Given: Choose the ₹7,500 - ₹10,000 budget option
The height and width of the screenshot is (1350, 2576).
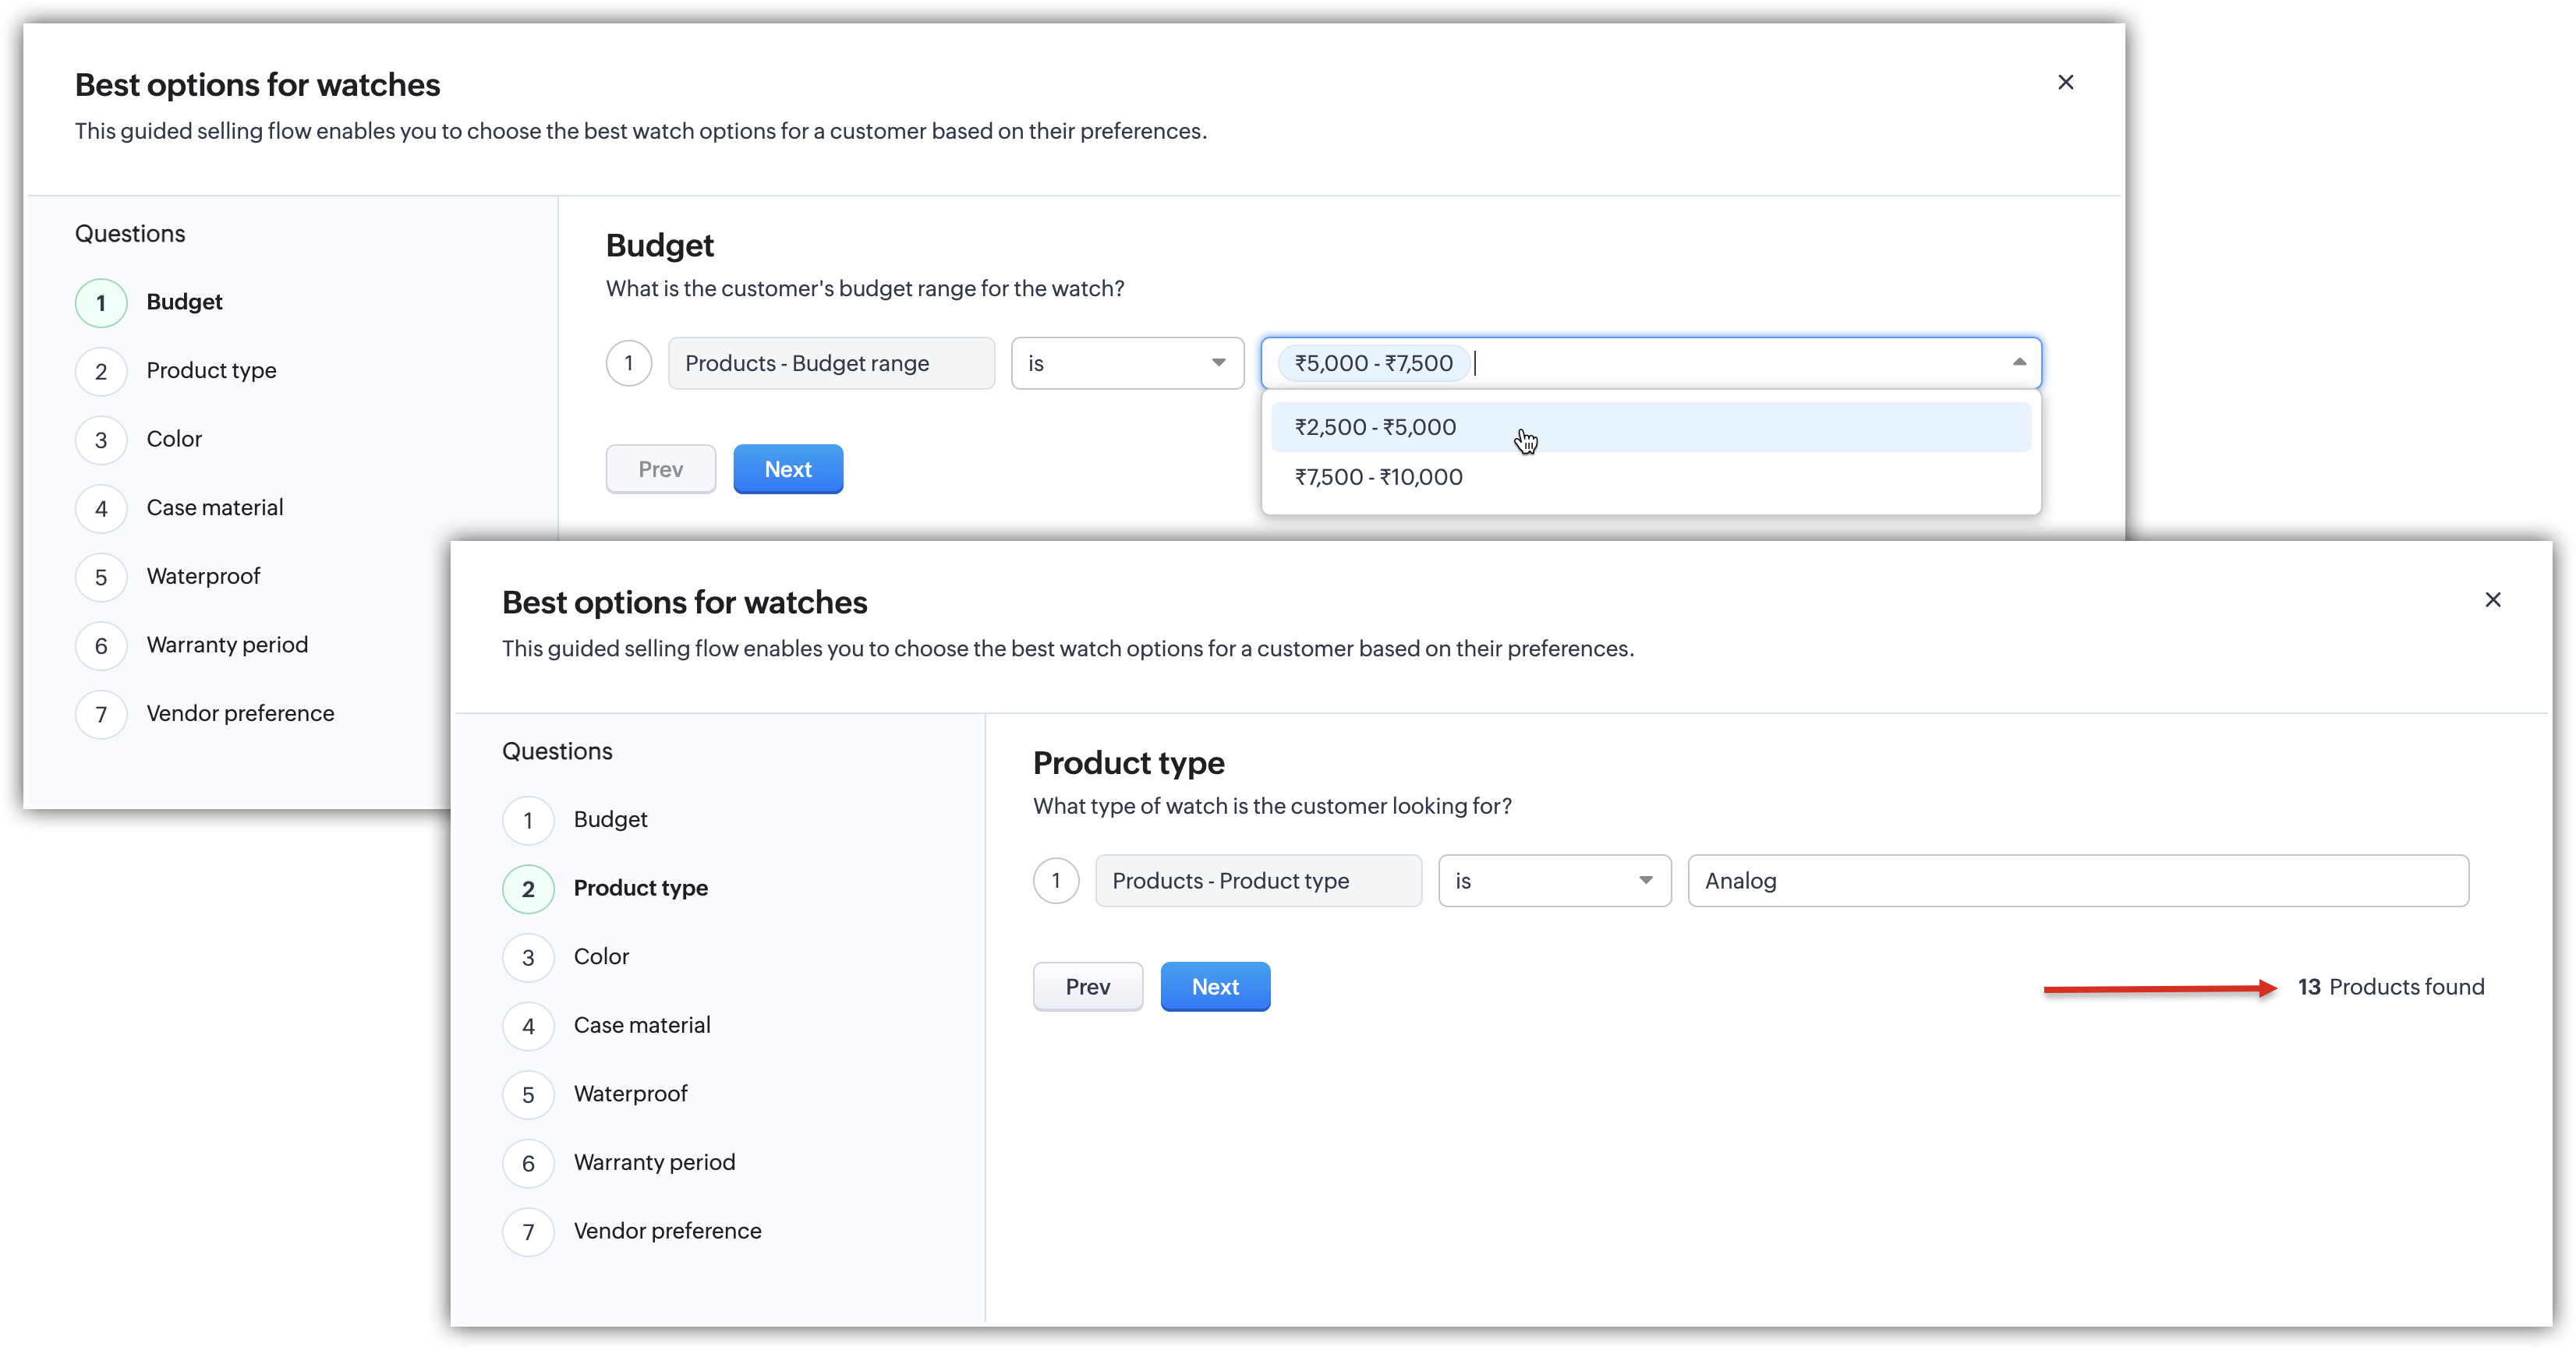Looking at the screenshot, I should (1378, 477).
